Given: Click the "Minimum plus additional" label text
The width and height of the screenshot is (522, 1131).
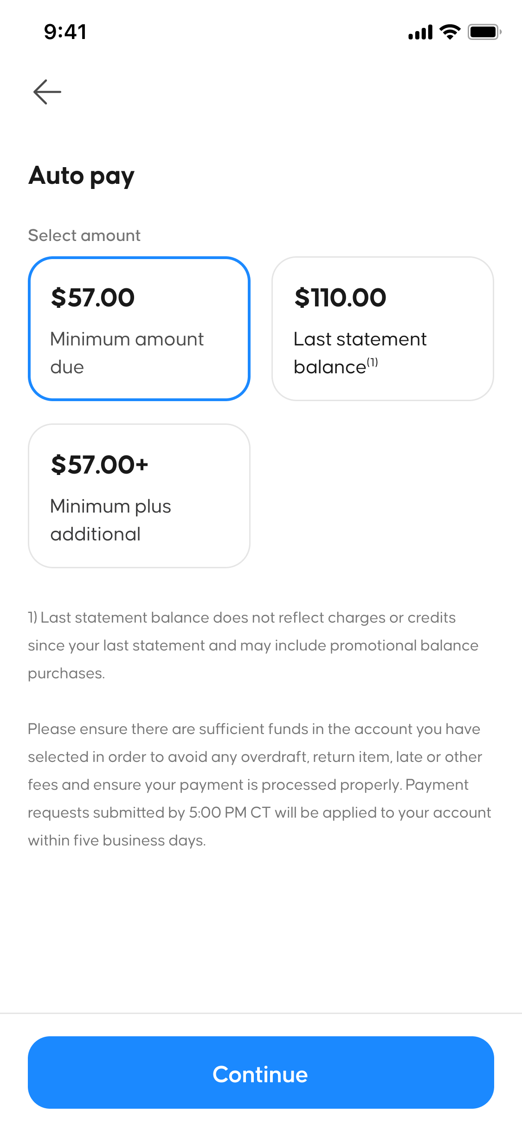Looking at the screenshot, I should click(x=110, y=520).
